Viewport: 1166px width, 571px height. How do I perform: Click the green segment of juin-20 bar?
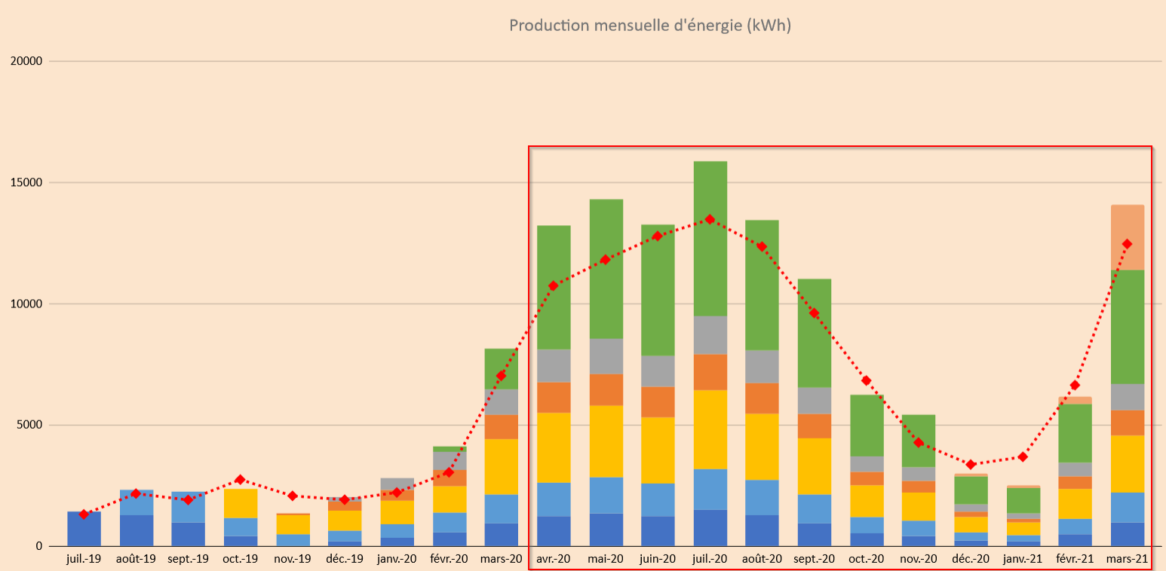pos(658,290)
